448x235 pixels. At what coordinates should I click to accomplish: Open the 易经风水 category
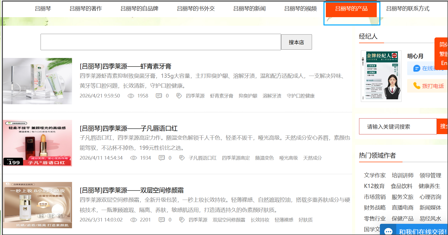[430, 219]
